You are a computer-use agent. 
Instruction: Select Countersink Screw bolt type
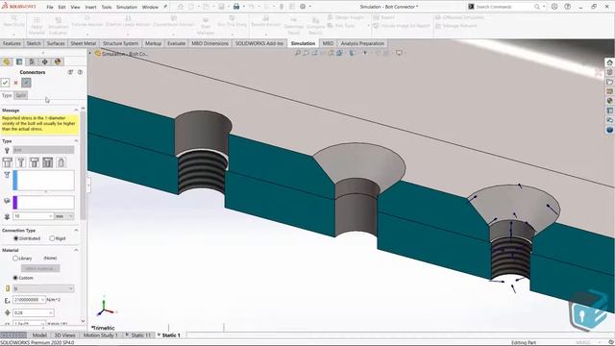(48, 162)
